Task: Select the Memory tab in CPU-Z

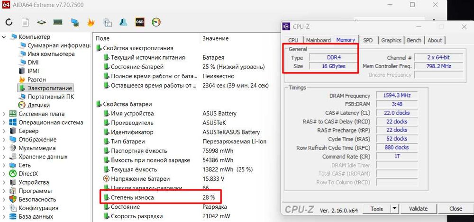Action: click(x=346, y=40)
